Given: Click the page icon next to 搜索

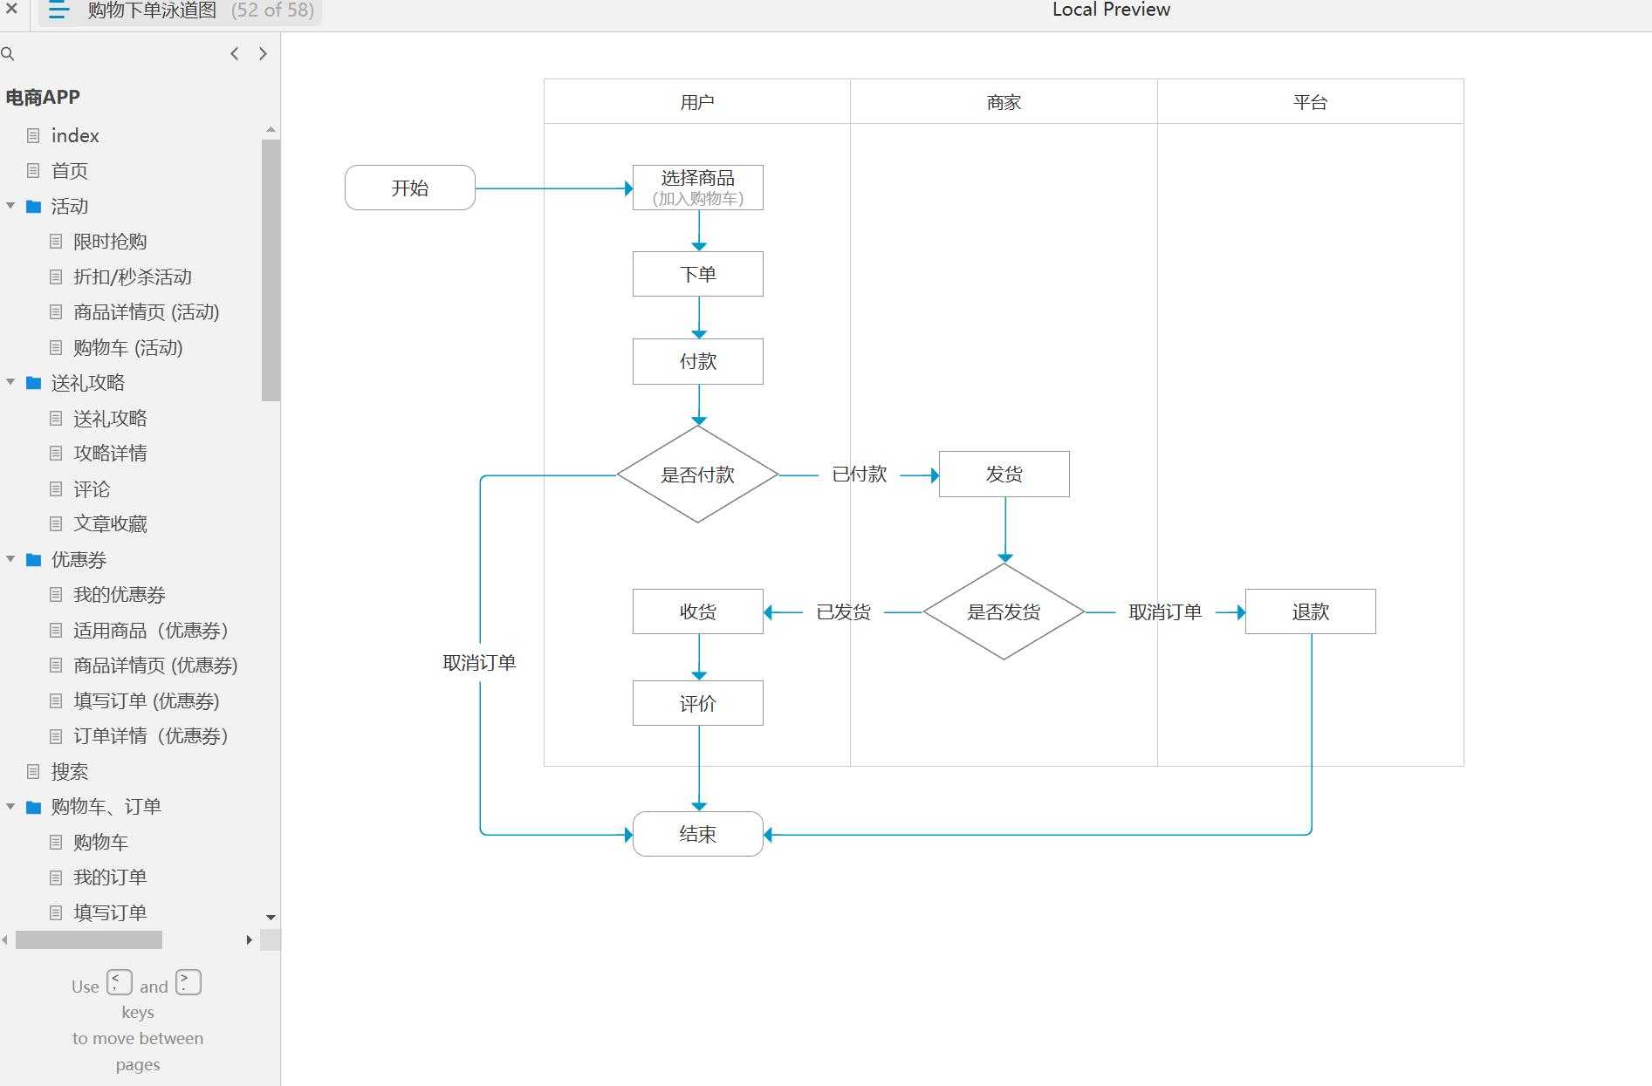Looking at the screenshot, I should [x=35, y=771].
